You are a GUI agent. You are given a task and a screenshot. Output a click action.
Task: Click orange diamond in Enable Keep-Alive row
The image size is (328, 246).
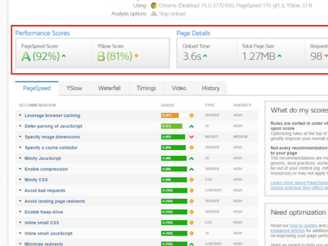(x=192, y=212)
